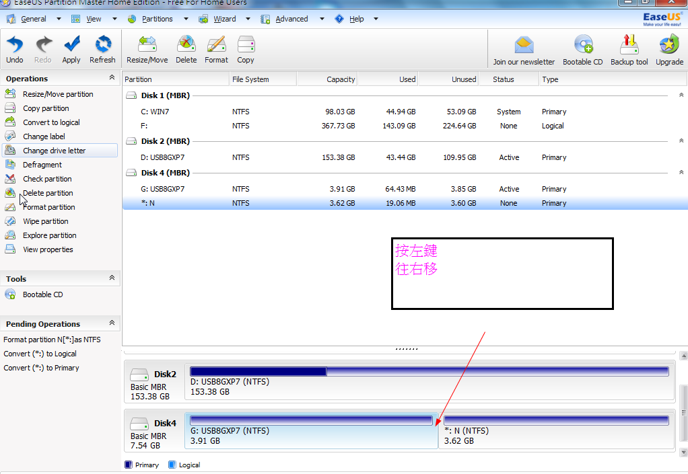Image resolution: width=688 pixels, height=474 pixels.
Task: Collapse the Tools panel
Action: (x=112, y=278)
